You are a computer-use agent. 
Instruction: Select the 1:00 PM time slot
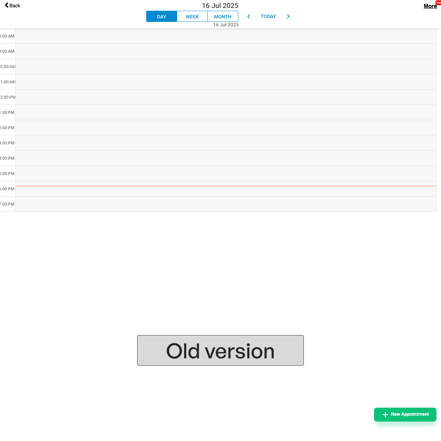point(226,113)
